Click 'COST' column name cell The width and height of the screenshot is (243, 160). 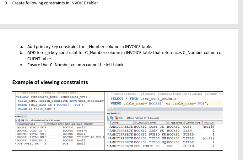pyautogui.click(x=187, y=127)
